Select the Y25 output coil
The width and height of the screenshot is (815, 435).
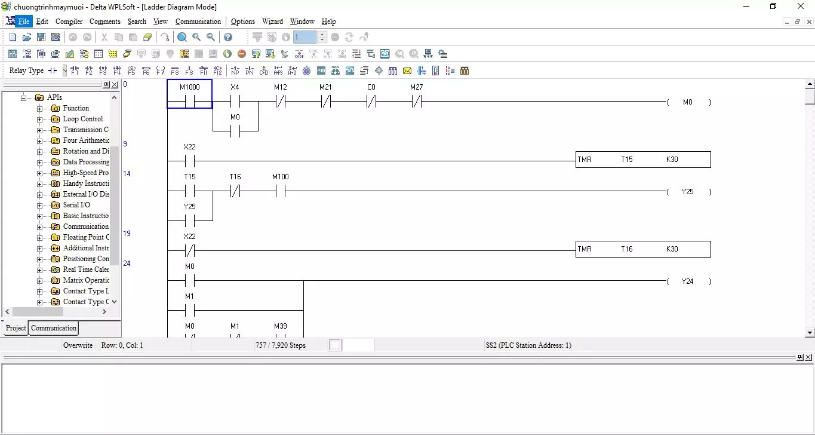click(x=688, y=192)
